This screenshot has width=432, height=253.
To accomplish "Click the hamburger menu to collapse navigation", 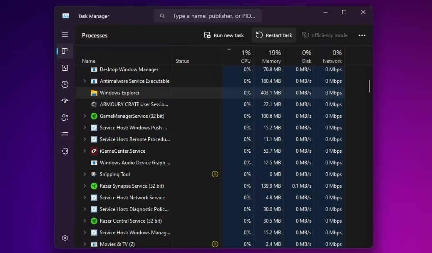I will pos(65,35).
